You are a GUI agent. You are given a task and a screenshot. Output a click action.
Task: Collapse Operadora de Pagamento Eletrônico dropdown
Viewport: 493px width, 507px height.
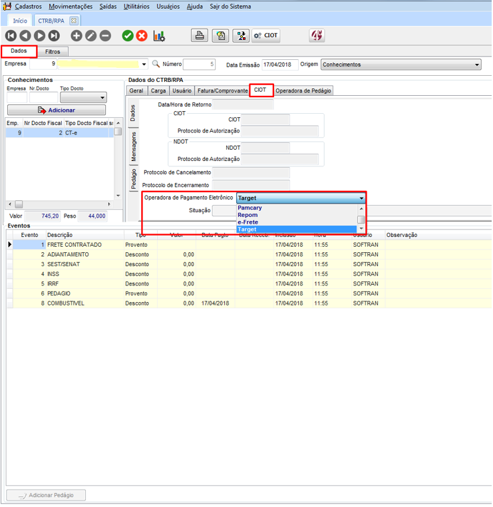(361, 198)
